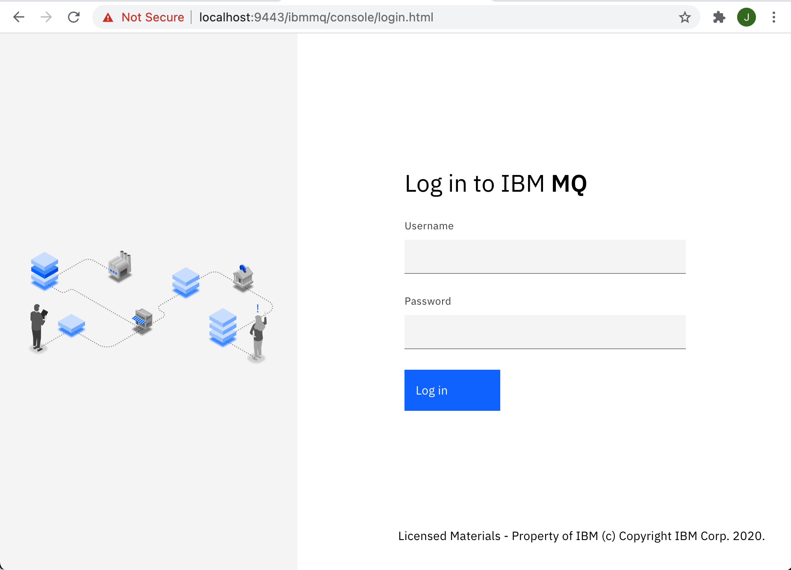The height and width of the screenshot is (570, 791).
Task: Focus the Username input field
Action: (545, 256)
